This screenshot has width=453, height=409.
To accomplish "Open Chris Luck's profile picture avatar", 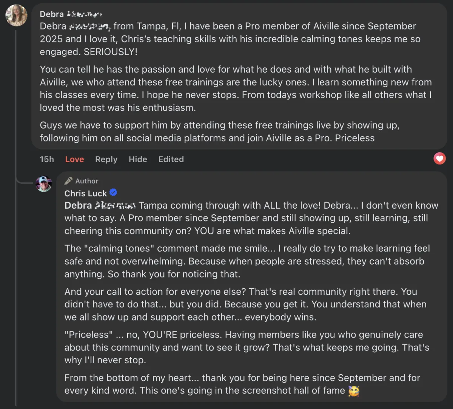I will pyautogui.click(x=44, y=184).
